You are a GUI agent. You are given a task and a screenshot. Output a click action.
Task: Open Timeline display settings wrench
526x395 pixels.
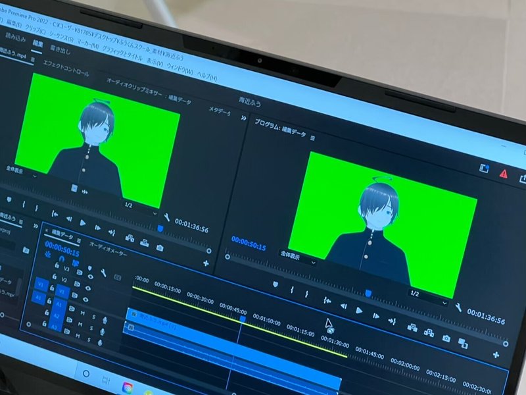103,273
